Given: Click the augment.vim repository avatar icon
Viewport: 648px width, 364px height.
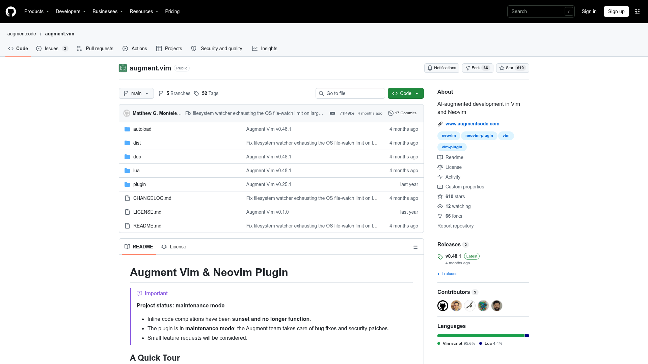Looking at the screenshot, I should 123,68.
